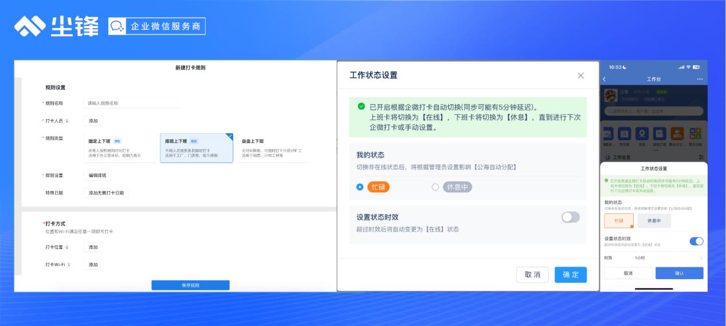Choose the 固定上下班 rule type card
Viewport: 726px width, 326px height.
coord(119,148)
